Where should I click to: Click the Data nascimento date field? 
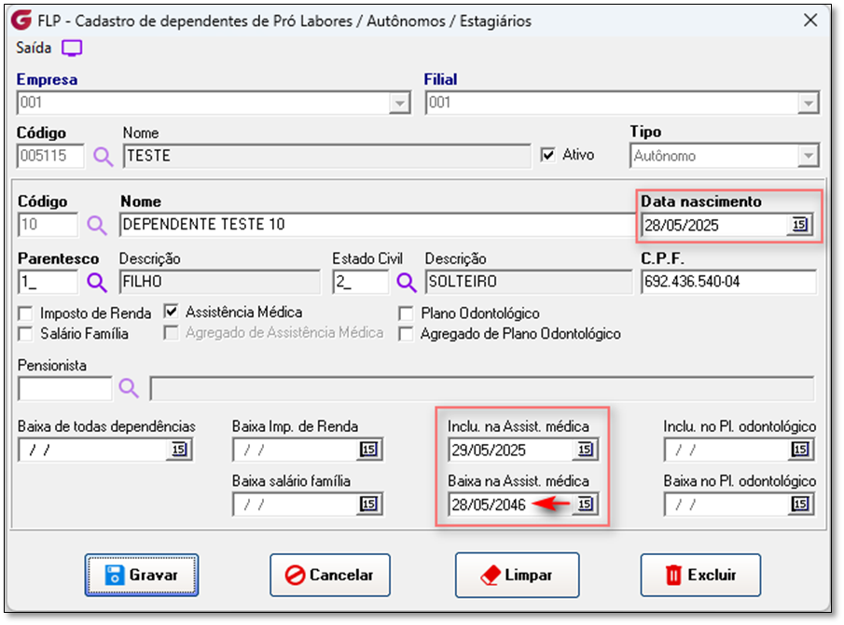pos(716,225)
